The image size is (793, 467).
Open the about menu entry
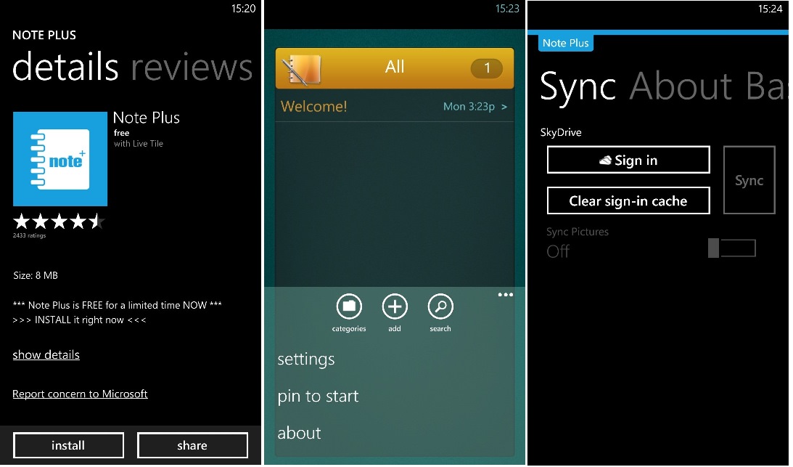tap(299, 433)
